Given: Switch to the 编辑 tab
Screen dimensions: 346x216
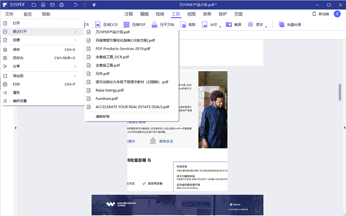Looking at the screenshot, I should (x=144, y=14).
